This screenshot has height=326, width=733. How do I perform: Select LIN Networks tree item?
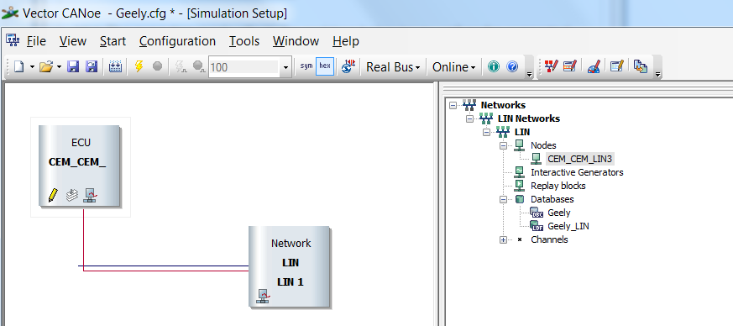529,118
